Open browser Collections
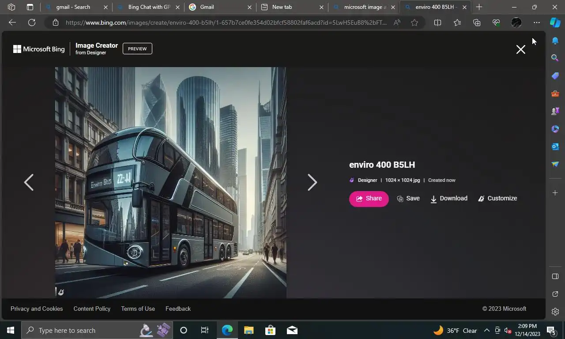The image size is (565, 339). [x=476, y=23]
